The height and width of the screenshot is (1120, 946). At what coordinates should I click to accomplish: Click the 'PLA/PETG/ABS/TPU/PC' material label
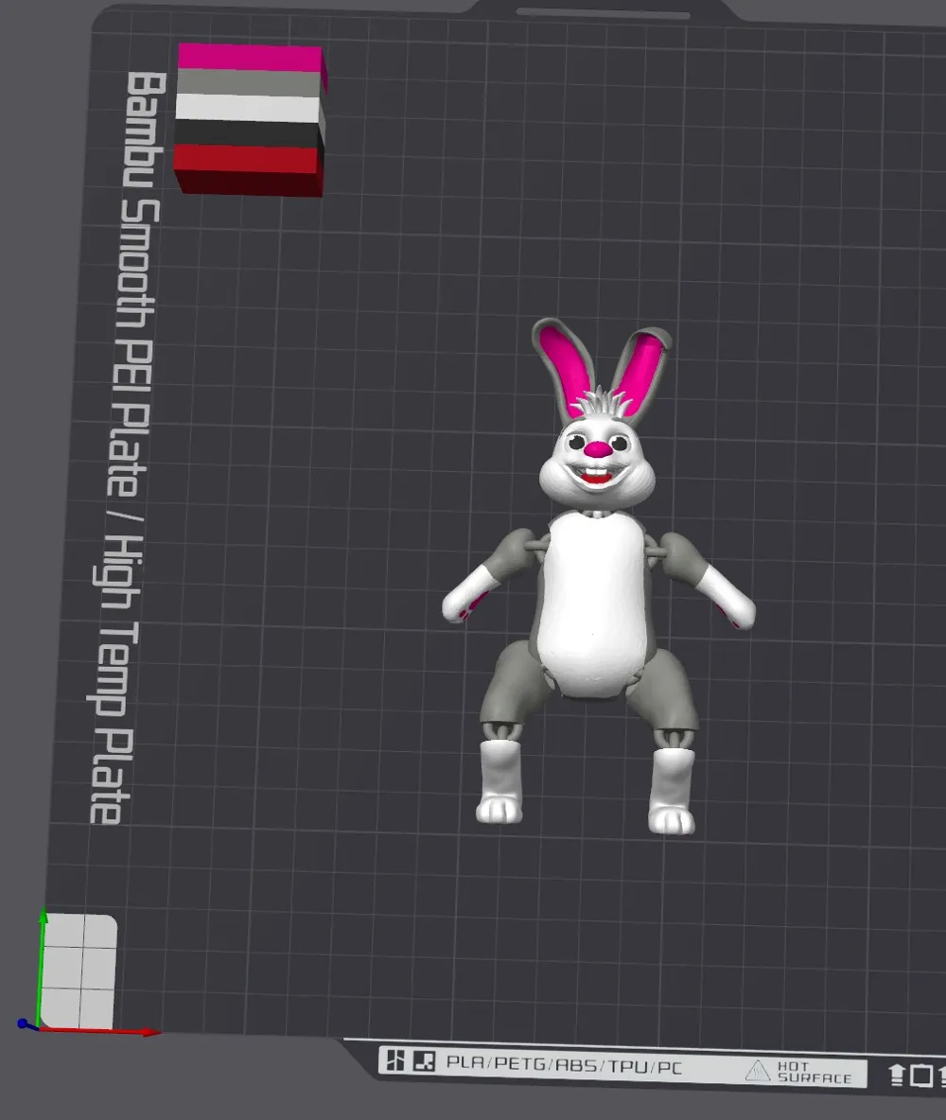pyautogui.click(x=564, y=1063)
